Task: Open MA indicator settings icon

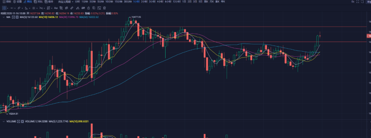Action: (x=13, y=17)
